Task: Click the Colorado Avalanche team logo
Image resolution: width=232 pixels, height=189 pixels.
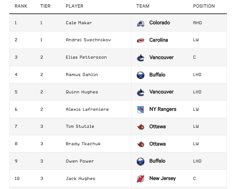Action: pos(141,23)
